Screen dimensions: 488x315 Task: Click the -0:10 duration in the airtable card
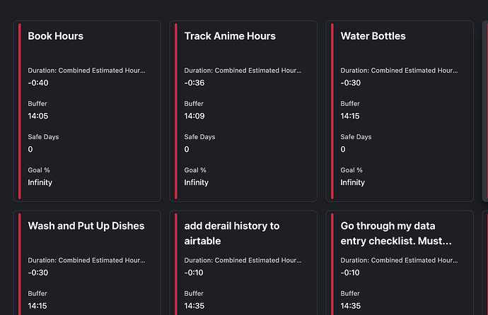(194, 273)
